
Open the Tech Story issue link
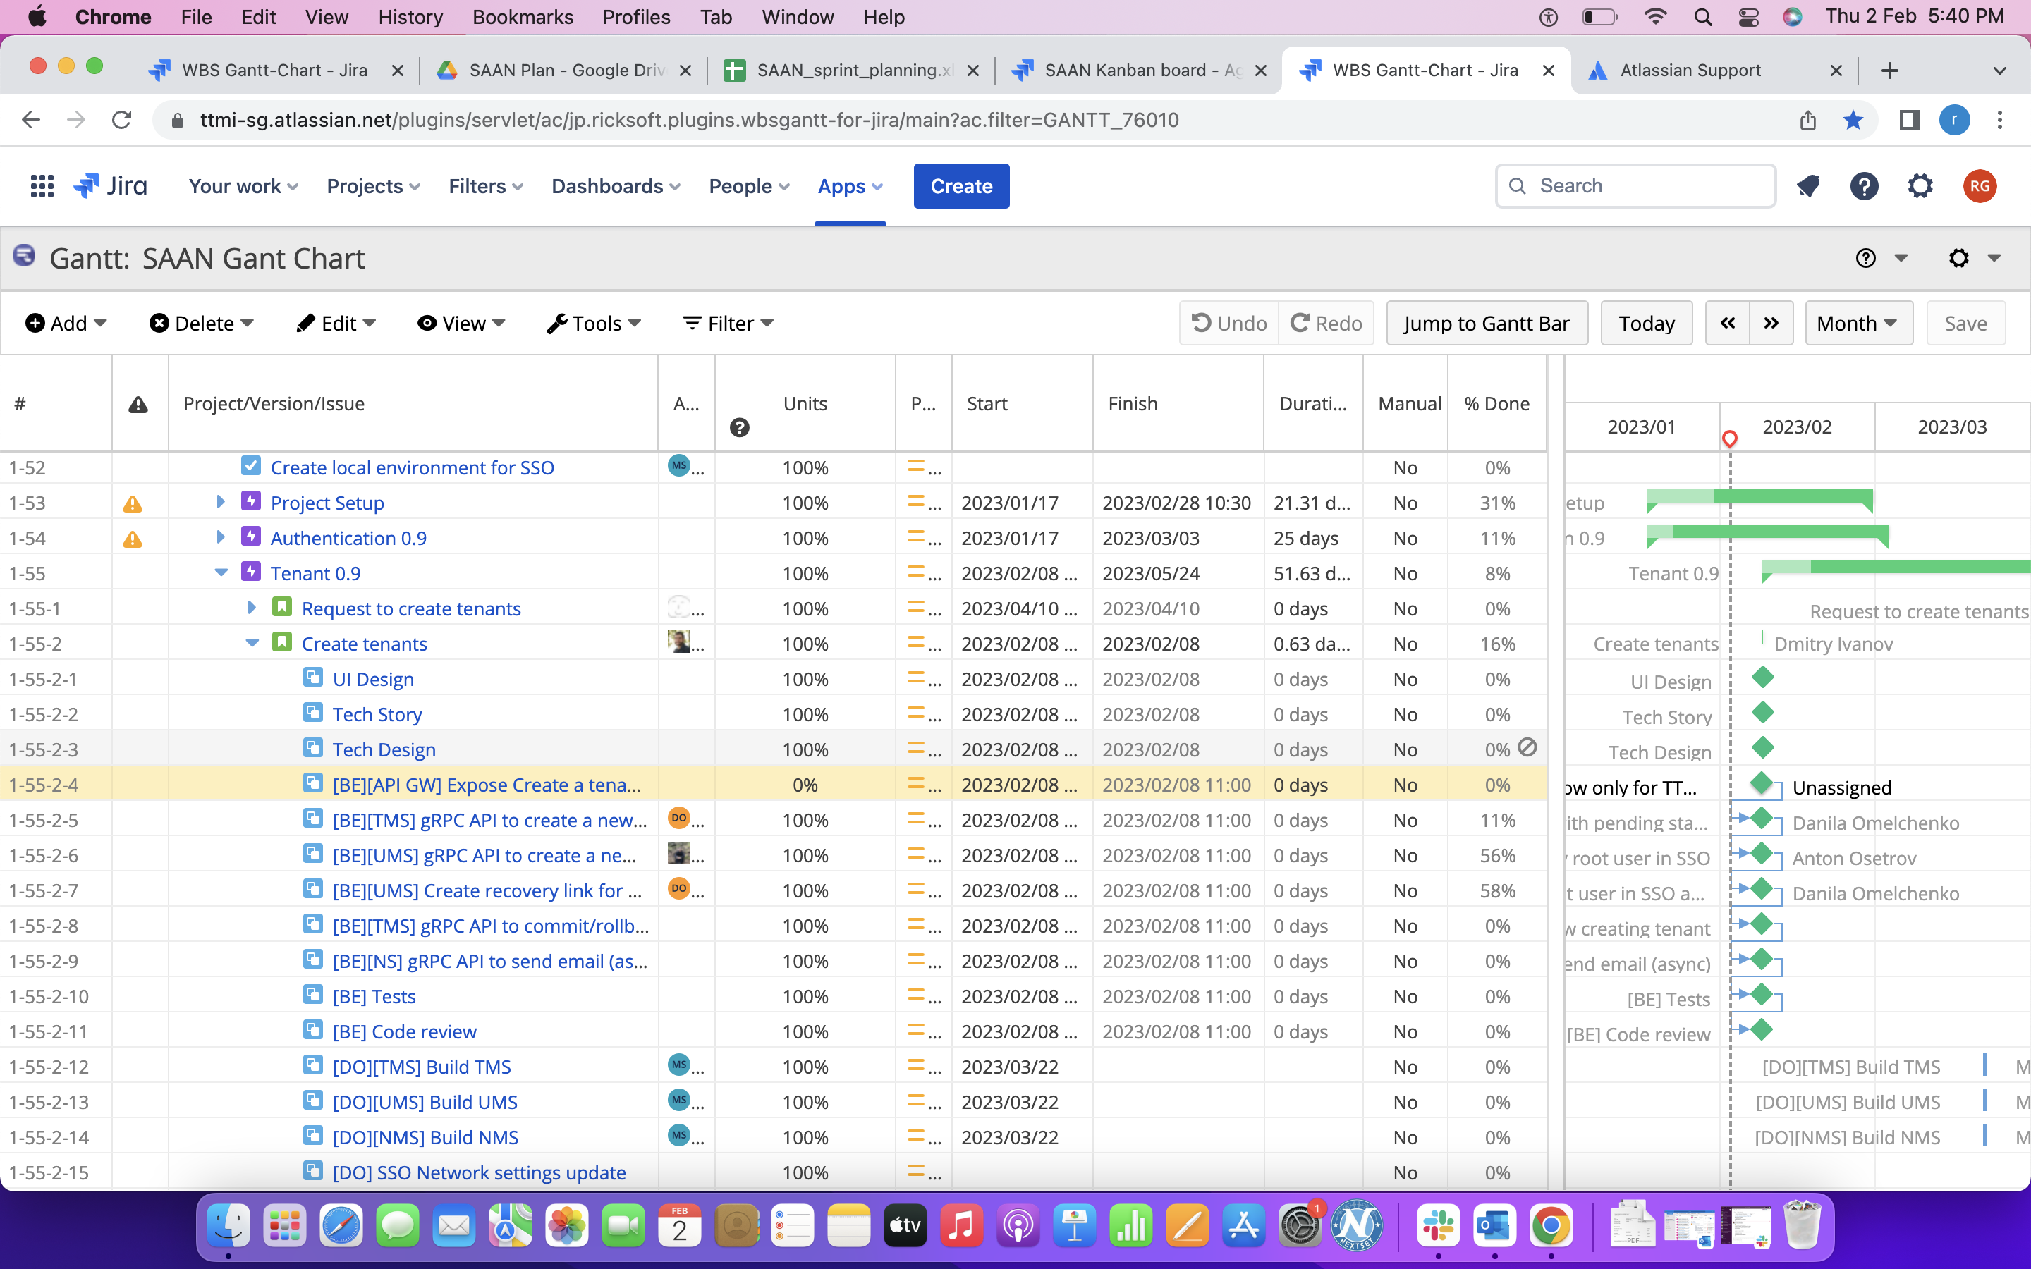coord(377,714)
